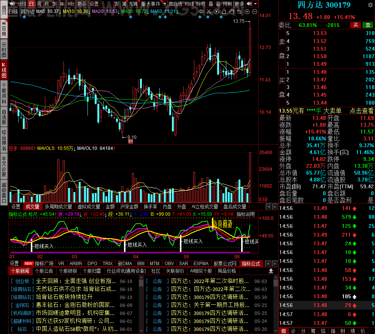Open the right-side 更多 tools menu
The image size is (375, 334).
(239, 4)
